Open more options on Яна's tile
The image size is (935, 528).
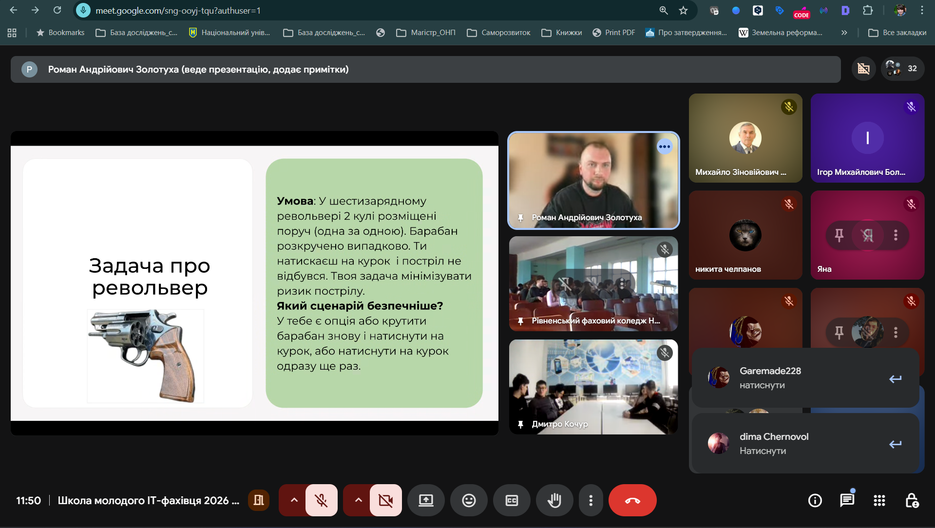(896, 235)
